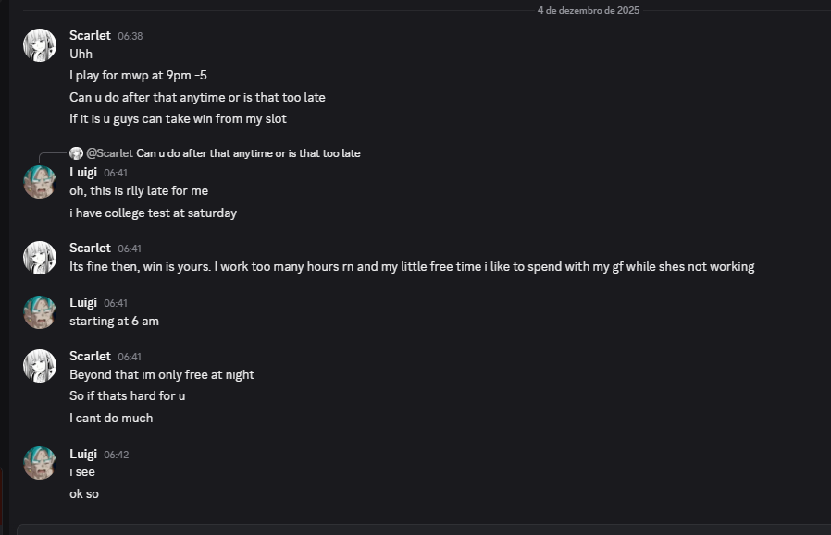Click the Luigi username above "starting at 6 am"
Screen dimensions: 831x535
pyautogui.click(x=83, y=302)
